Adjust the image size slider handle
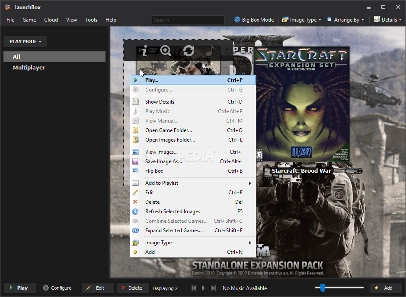 pyautogui.click(x=323, y=288)
